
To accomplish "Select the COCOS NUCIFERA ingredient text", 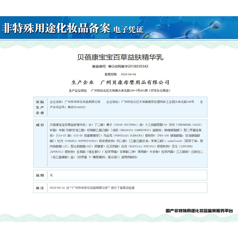I will pyautogui.click(x=126, y=125).
